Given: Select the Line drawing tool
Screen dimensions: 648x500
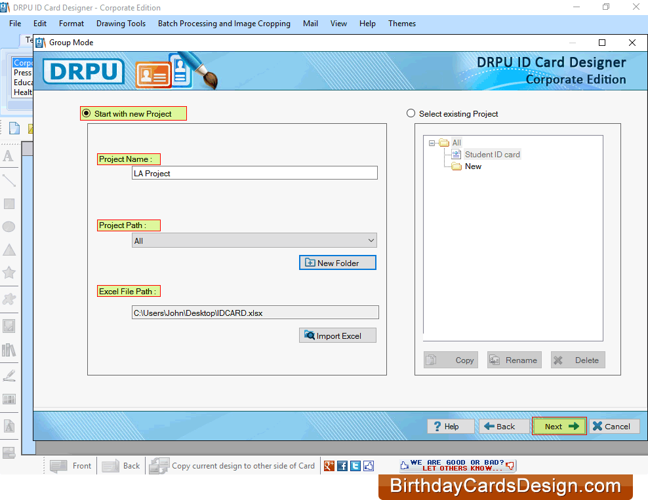Looking at the screenshot, I should coord(9,180).
